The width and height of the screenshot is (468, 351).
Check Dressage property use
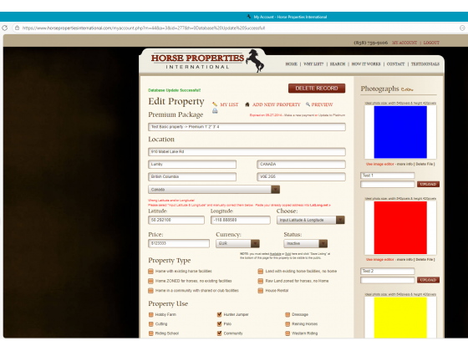click(287, 314)
